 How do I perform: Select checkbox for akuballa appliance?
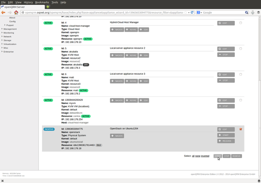click(x=241, y=49)
